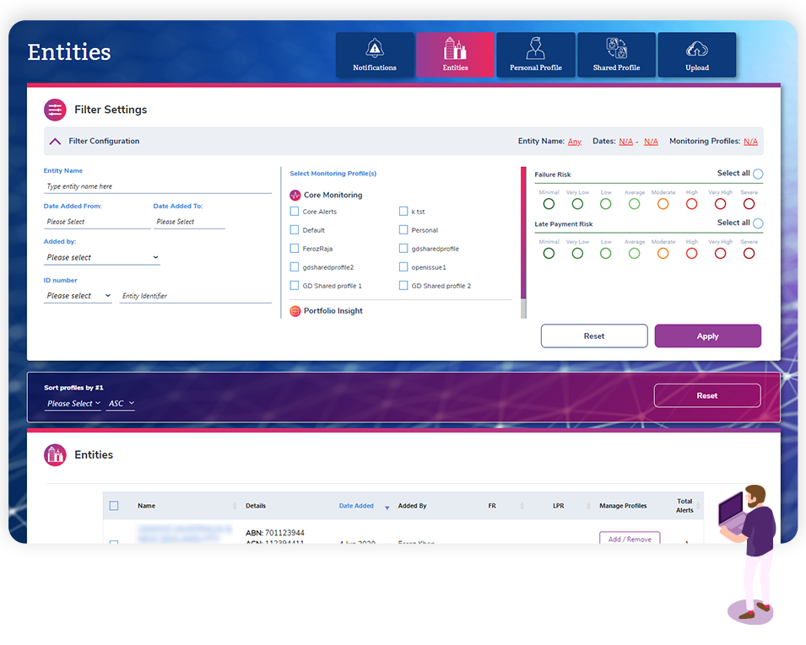Click the Monitoring Profiles N/A link

pos(750,141)
